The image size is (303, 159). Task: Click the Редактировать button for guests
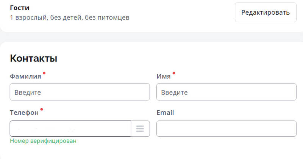pyautogui.click(x=266, y=12)
